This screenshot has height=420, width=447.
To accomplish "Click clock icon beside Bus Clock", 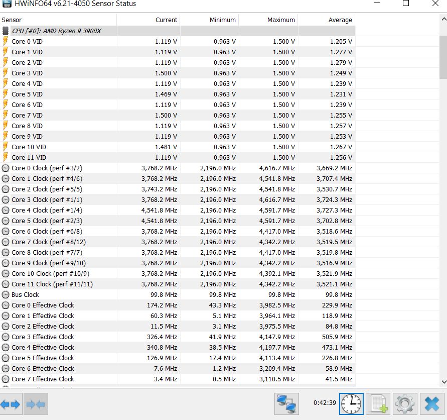I will pos(6,295).
